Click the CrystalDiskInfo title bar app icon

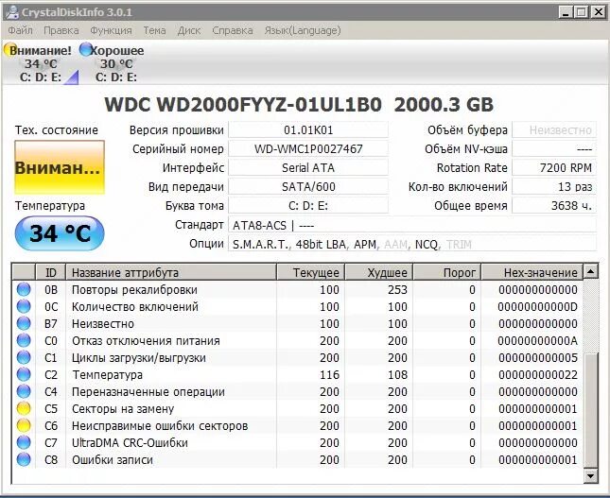tap(12, 12)
